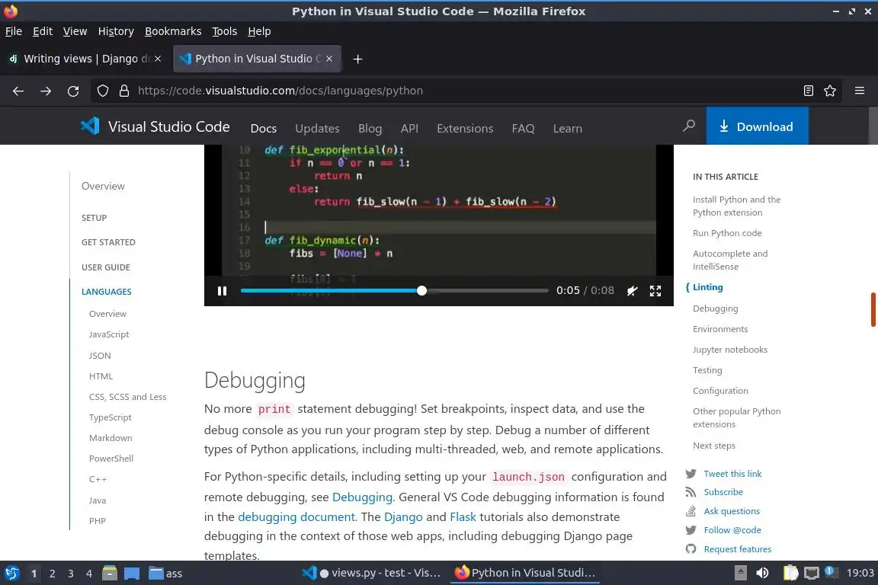Open JSON language page

pos(100,356)
